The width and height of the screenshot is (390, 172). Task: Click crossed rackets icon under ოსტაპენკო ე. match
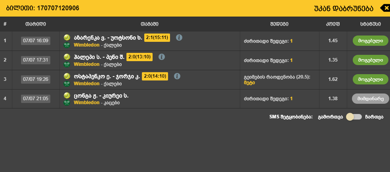click(x=67, y=84)
